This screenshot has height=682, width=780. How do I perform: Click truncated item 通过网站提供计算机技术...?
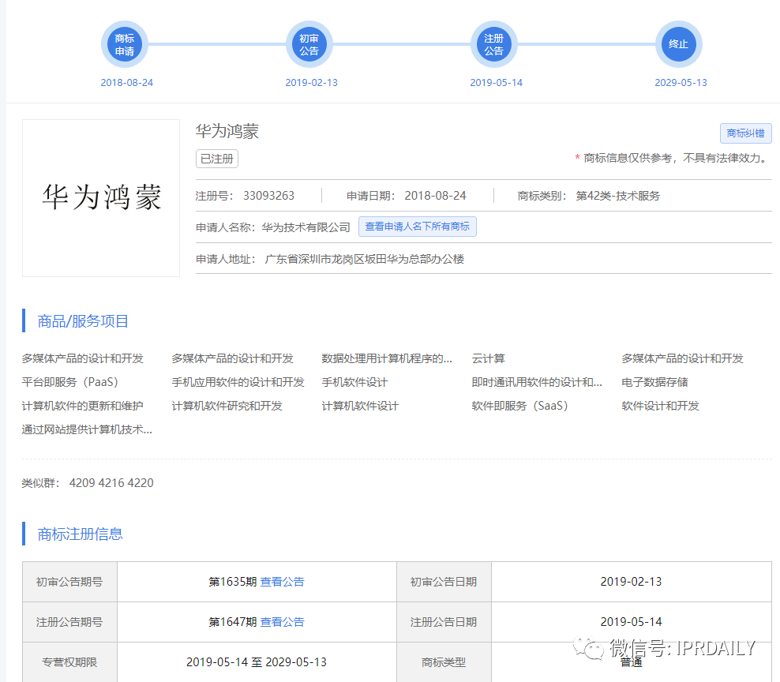[87, 429]
